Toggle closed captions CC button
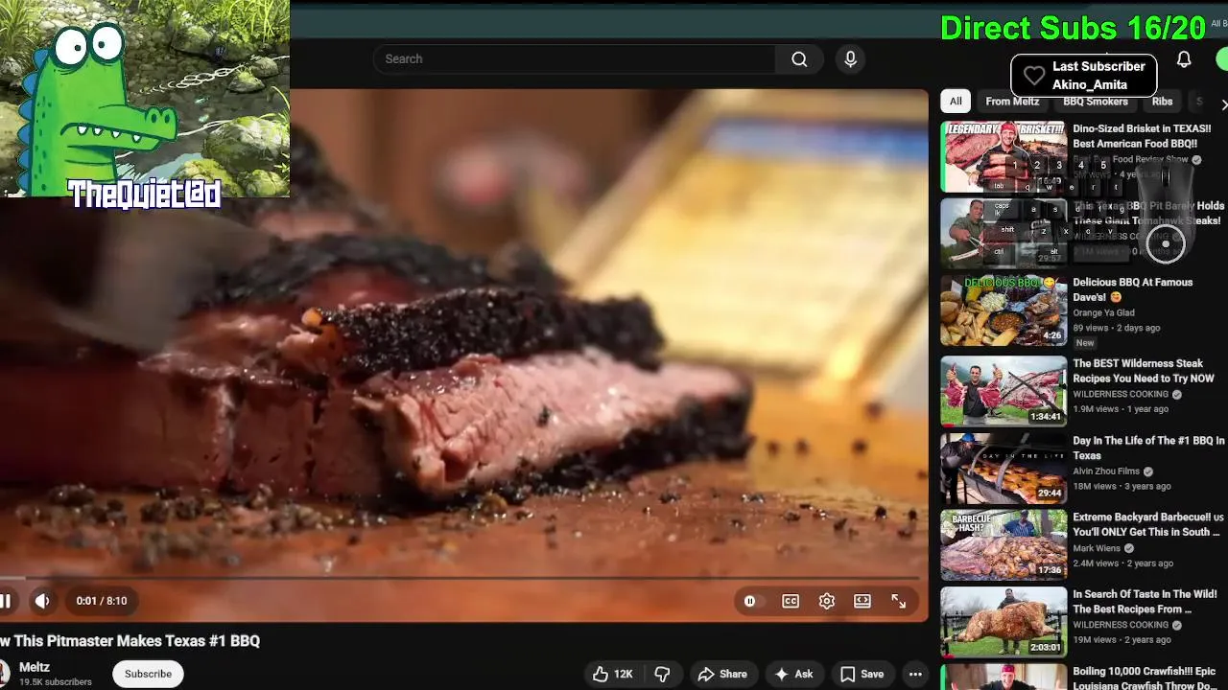The image size is (1228, 690). (791, 601)
